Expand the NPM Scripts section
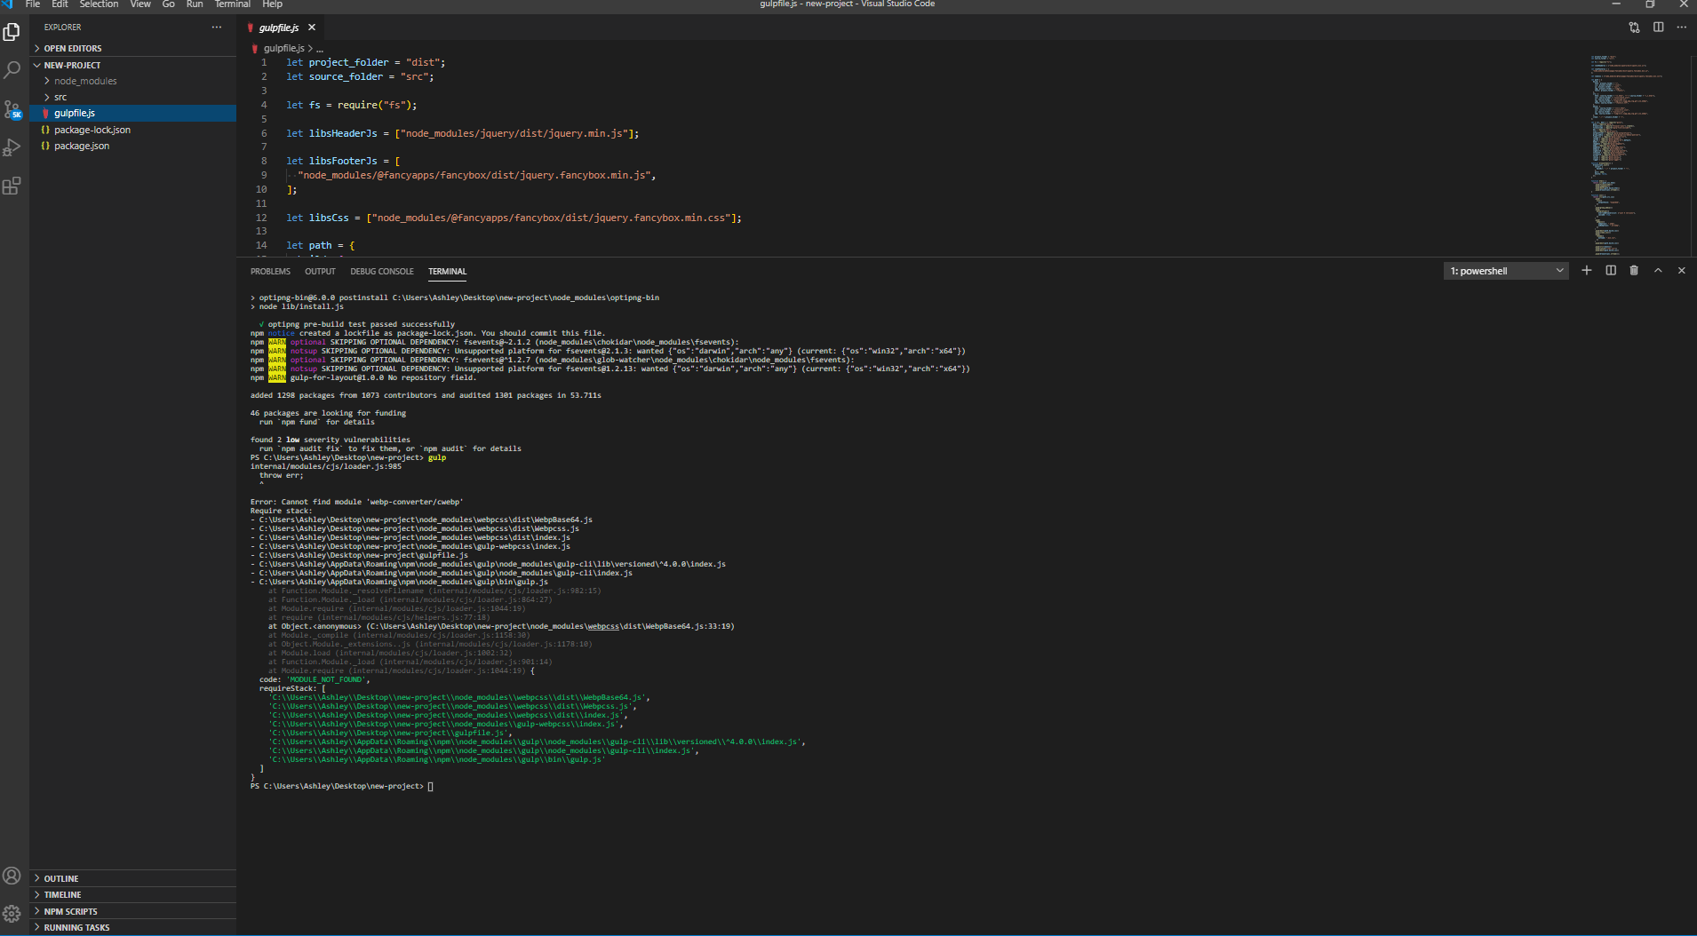This screenshot has width=1697, height=936. point(133,911)
